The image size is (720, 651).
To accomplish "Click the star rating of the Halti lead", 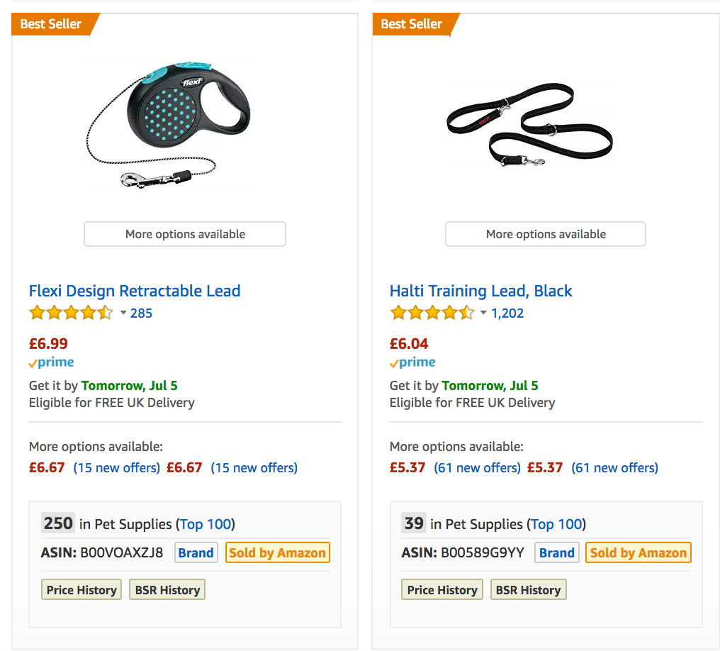I will 432,312.
